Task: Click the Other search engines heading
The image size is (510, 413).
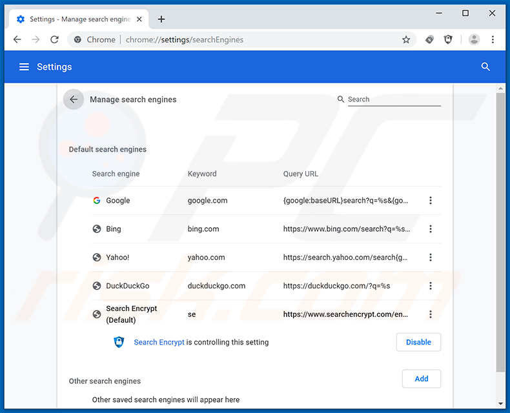Action: [105, 381]
